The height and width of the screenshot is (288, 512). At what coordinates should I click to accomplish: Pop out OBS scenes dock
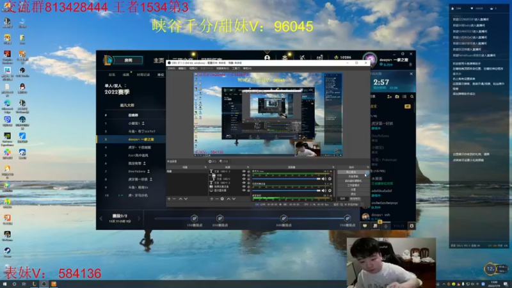pyautogui.click(x=205, y=167)
